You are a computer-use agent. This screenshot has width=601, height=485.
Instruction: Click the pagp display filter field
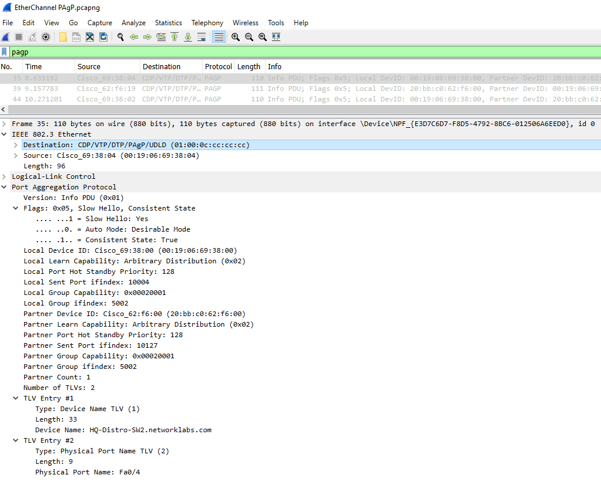click(305, 52)
